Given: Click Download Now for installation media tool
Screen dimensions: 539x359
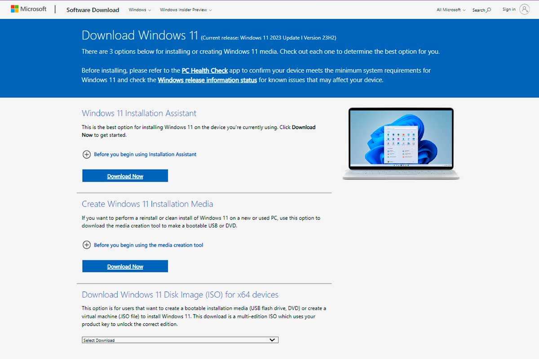Looking at the screenshot, I should 125,266.
